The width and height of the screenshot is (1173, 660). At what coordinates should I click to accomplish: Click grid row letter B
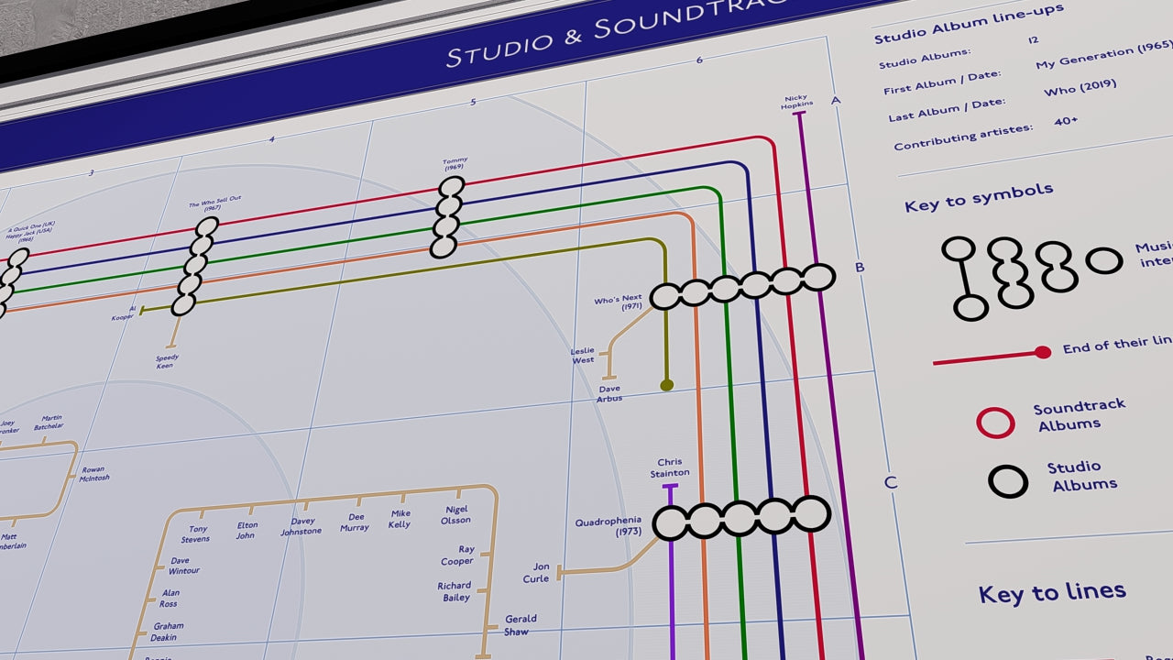pos(860,268)
